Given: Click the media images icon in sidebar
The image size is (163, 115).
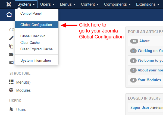Looking at the screenshot, I should click(x=11, y=63).
